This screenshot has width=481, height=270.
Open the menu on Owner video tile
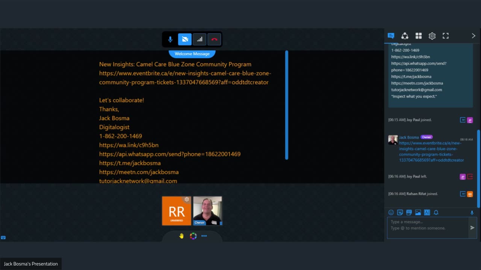pos(221,223)
